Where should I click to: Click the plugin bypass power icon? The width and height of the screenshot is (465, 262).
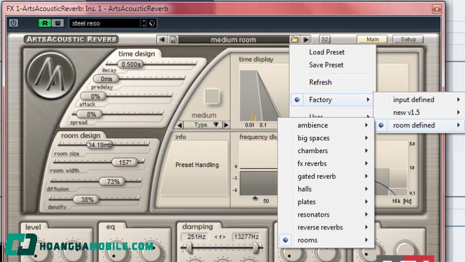(14, 23)
